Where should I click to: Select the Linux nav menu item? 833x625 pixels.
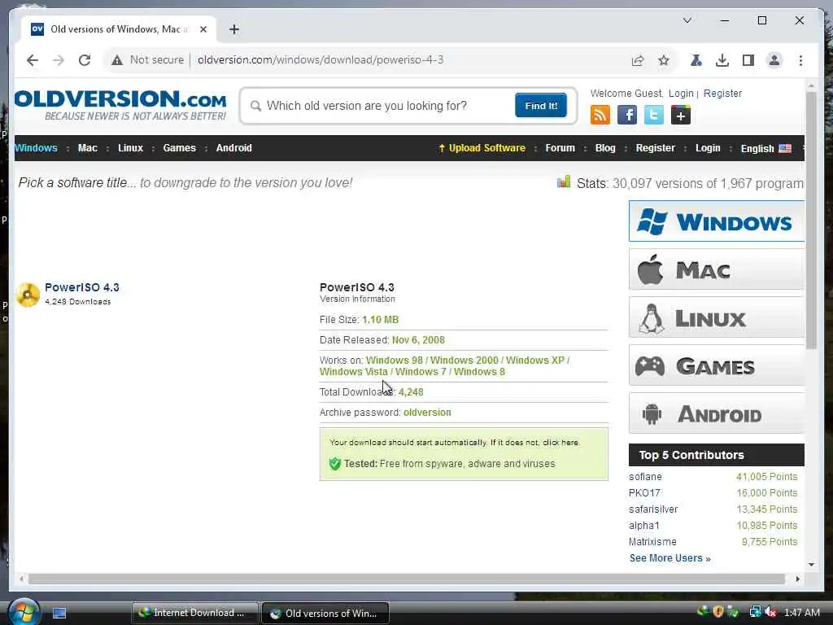tap(131, 148)
